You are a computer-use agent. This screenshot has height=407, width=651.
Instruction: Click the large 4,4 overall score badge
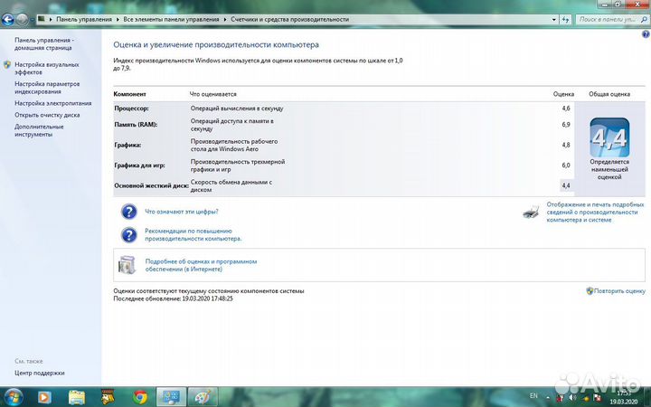(609, 137)
